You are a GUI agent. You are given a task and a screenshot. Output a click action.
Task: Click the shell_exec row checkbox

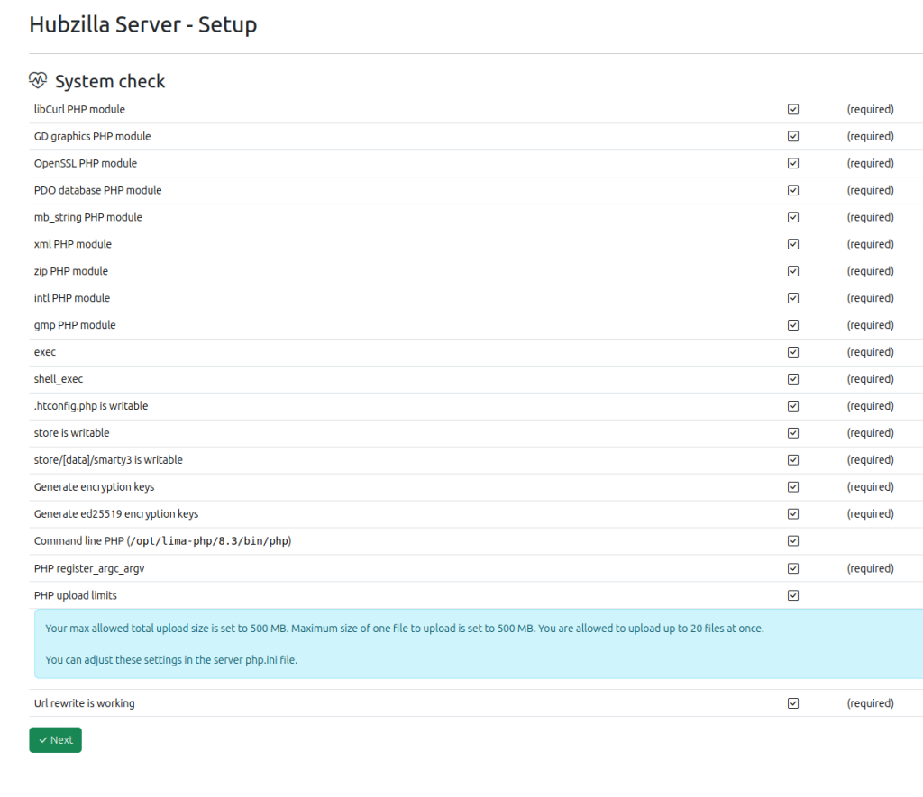(x=793, y=379)
